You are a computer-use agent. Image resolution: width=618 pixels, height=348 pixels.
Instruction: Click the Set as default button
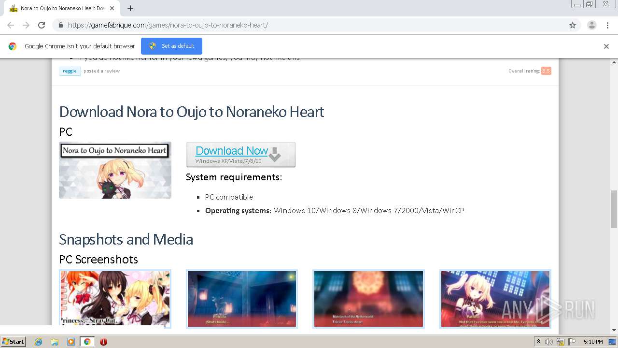click(x=171, y=46)
